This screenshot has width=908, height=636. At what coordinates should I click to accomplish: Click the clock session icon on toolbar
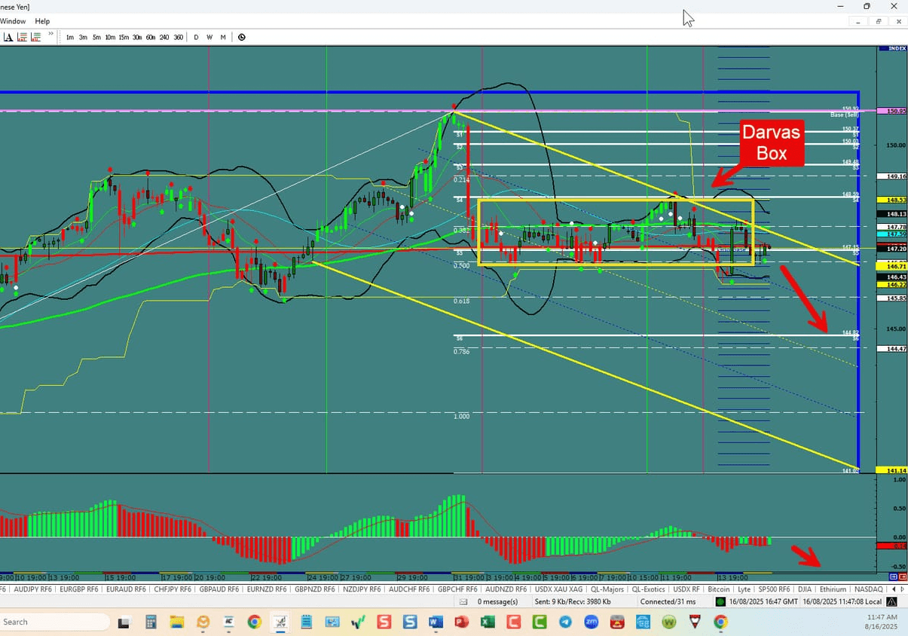(x=241, y=37)
